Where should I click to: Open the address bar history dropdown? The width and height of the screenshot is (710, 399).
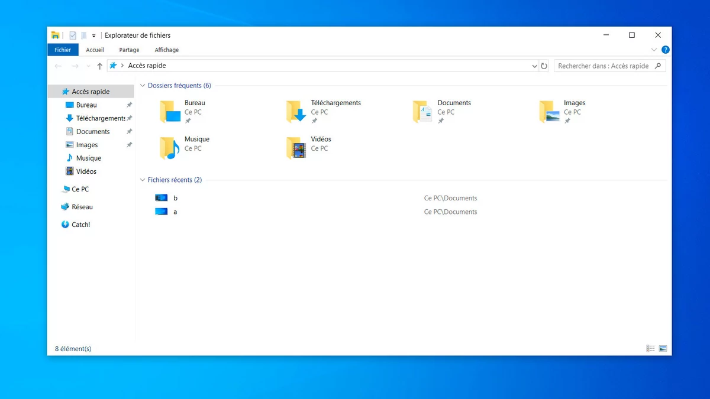534,66
